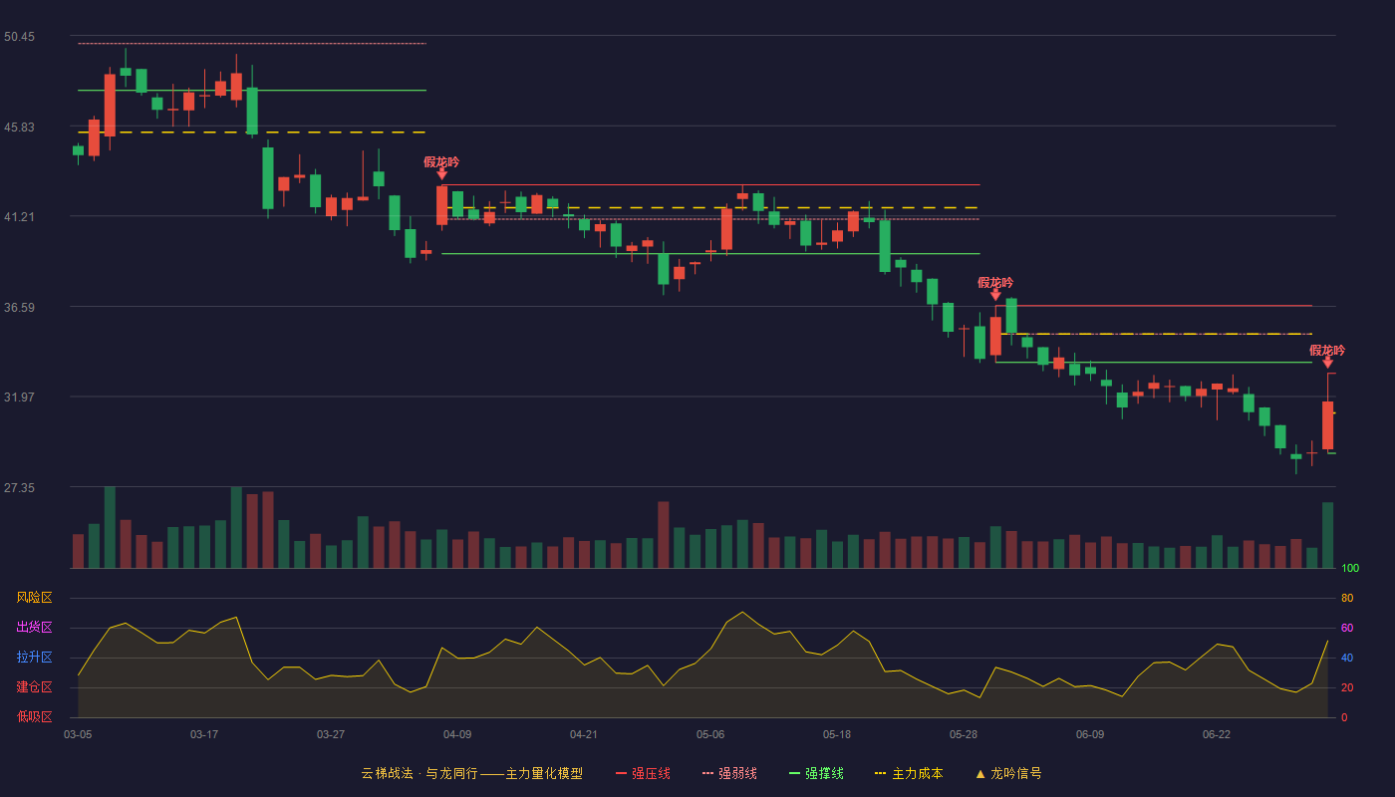Select the 出货区 zone label

point(35,628)
